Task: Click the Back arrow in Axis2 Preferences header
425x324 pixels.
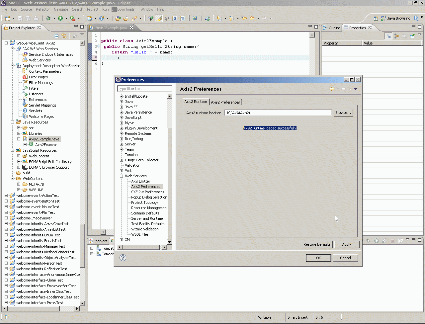Action: (x=331, y=89)
